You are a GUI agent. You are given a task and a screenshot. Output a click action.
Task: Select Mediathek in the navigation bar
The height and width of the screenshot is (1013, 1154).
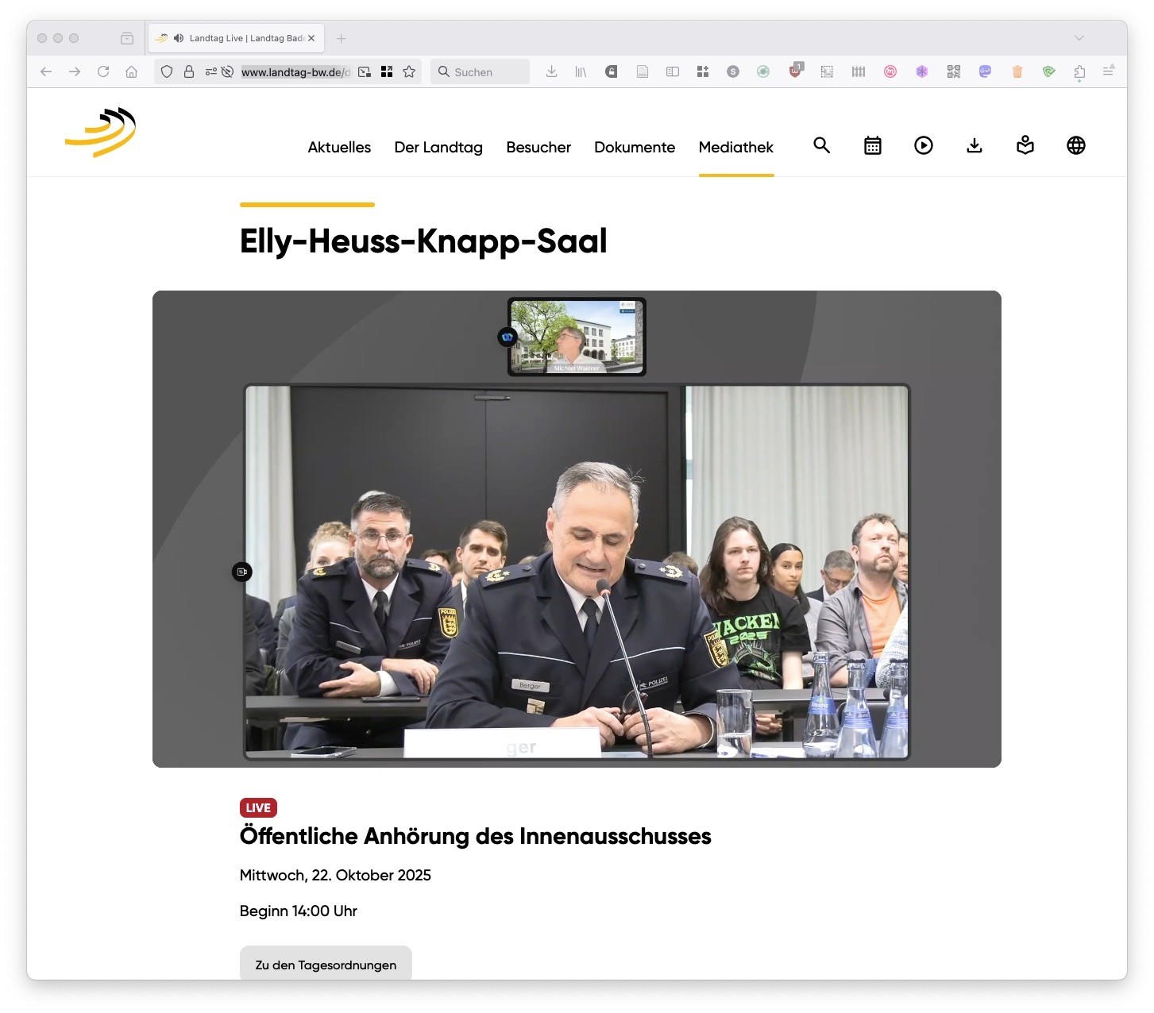coord(735,147)
